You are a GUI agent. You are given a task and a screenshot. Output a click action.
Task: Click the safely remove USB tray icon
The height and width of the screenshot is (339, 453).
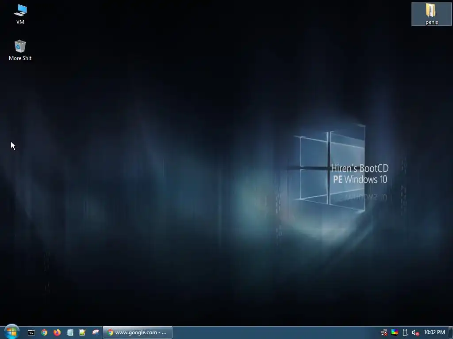pos(405,332)
